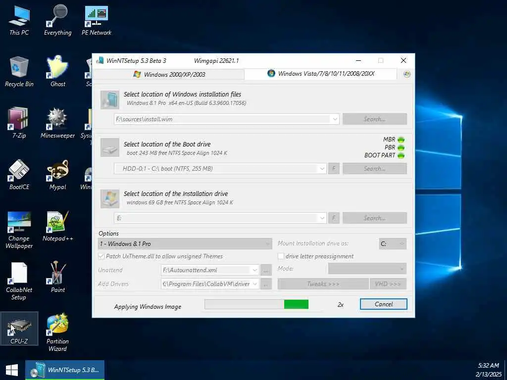Switch to Windows 2000/XP/2003 tab
The image size is (507, 380).
[x=169, y=74]
